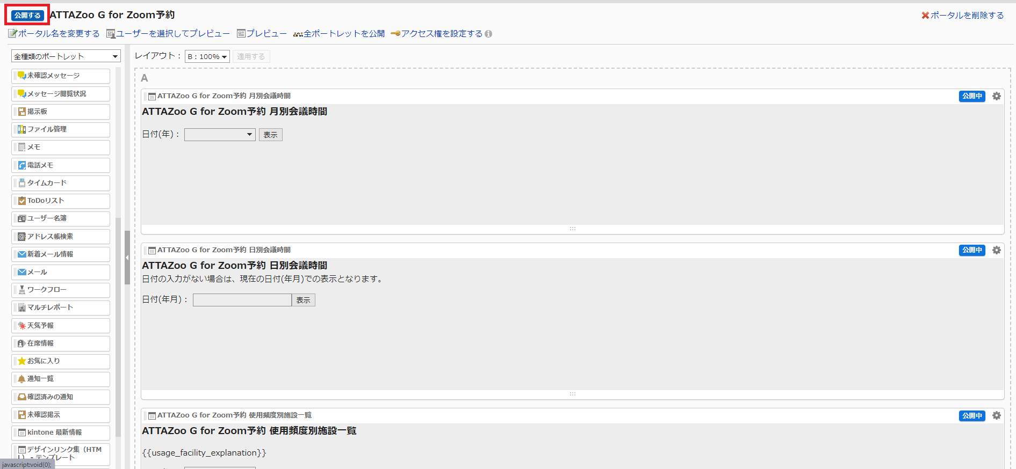Click アクセス権を設定する menu link
The image size is (1016, 469).
coord(441,34)
